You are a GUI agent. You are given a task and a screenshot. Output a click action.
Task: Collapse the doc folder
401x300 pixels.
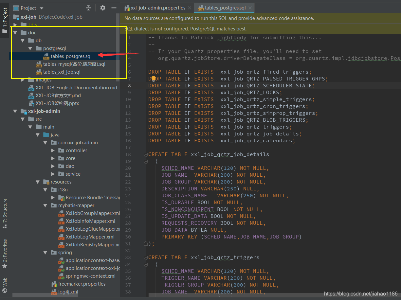coord(15,32)
